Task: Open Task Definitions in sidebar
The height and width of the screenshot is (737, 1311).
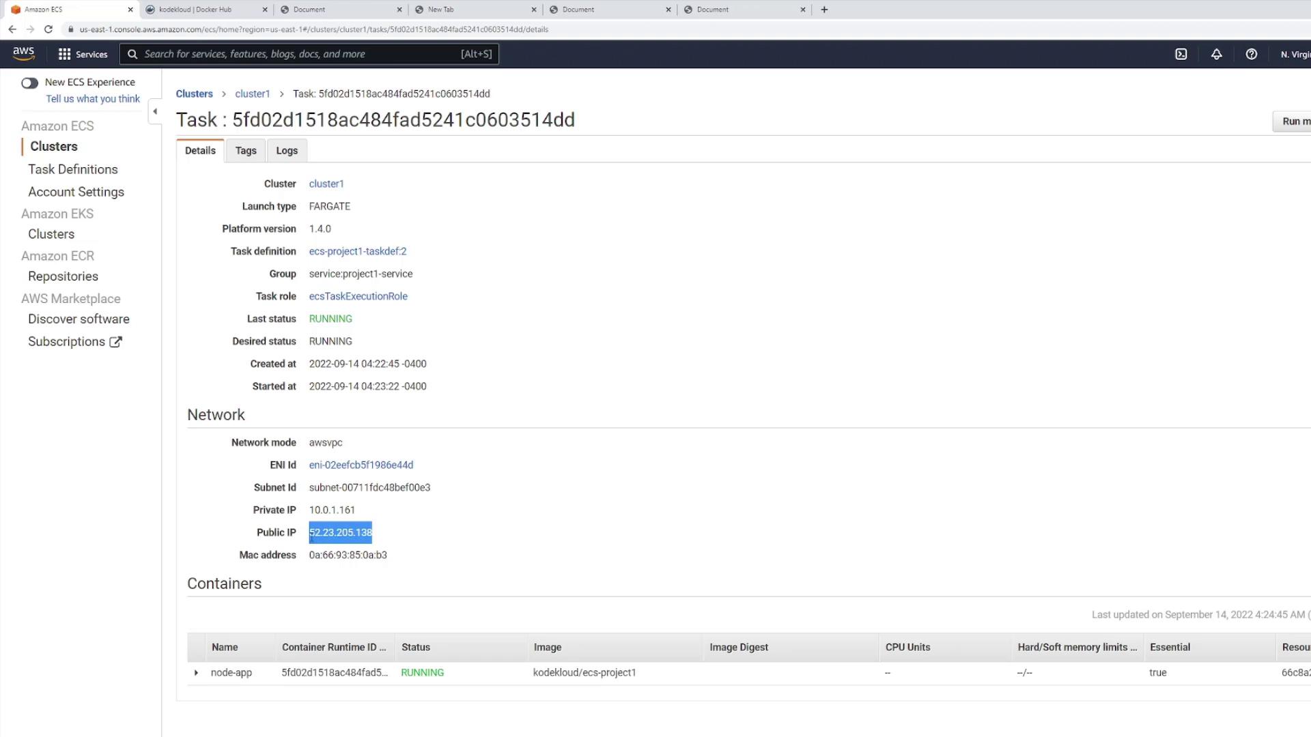Action: click(72, 169)
